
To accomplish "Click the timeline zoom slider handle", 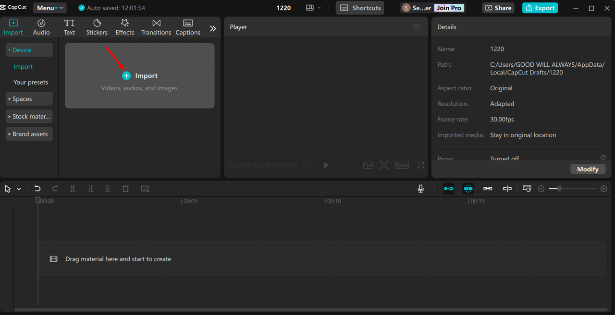I will [x=559, y=189].
